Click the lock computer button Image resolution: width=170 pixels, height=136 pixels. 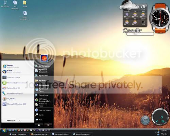point(39,125)
